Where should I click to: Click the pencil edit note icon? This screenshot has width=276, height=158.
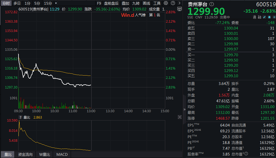point(264,17)
